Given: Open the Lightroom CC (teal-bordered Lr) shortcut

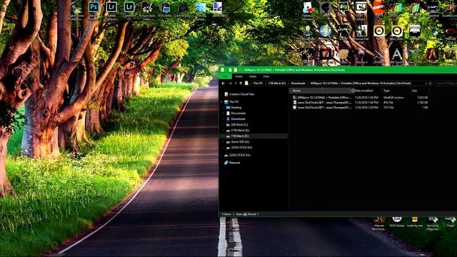Looking at the screenshot, I should coord(129,7).
